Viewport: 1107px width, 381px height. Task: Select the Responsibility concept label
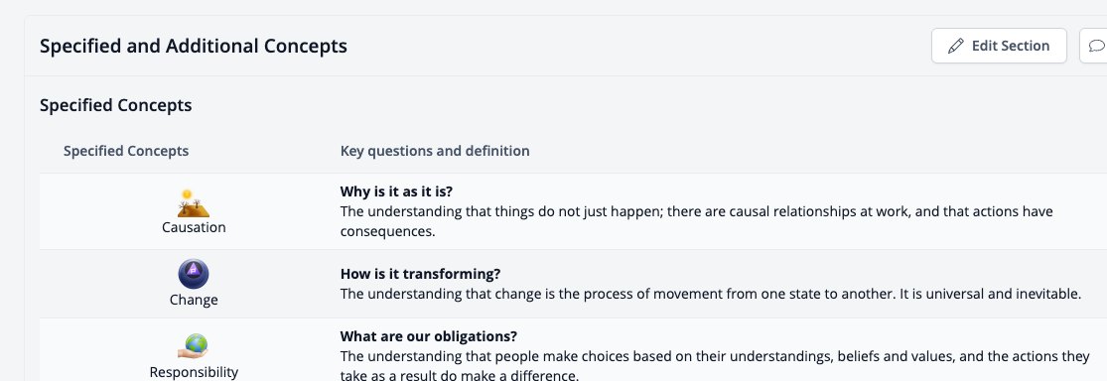click(194, 372)
